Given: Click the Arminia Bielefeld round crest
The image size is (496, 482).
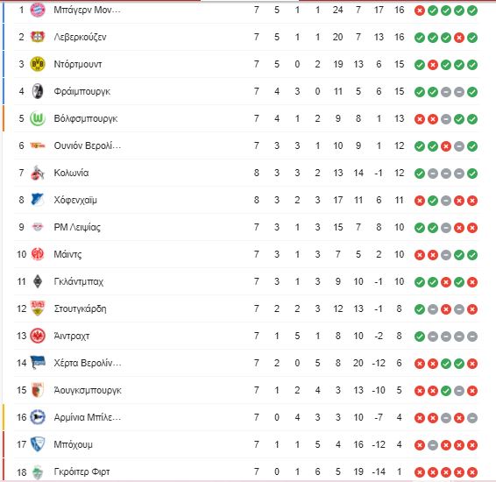Looking at the screenshot, I should click(x=38, y=417).
